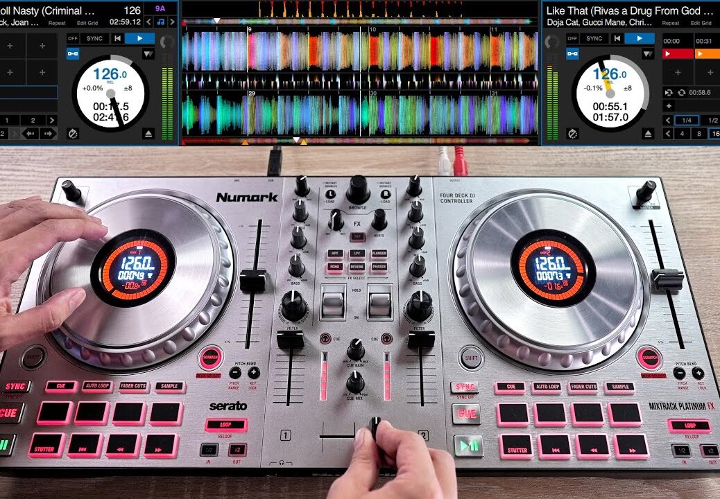Click the crossfader knob on controller

(x=376, y=428)
